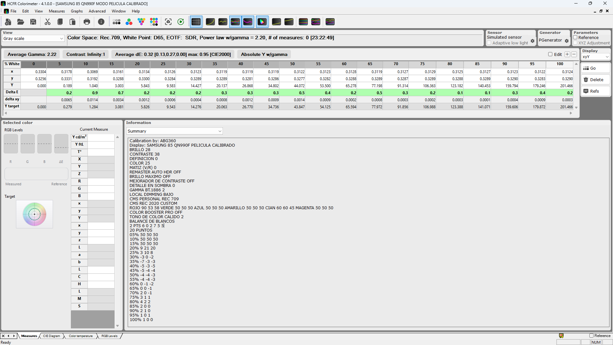Open the Display xyY dropdown
The width and height of the screenshot is (613, 345).
click(596, 57)
